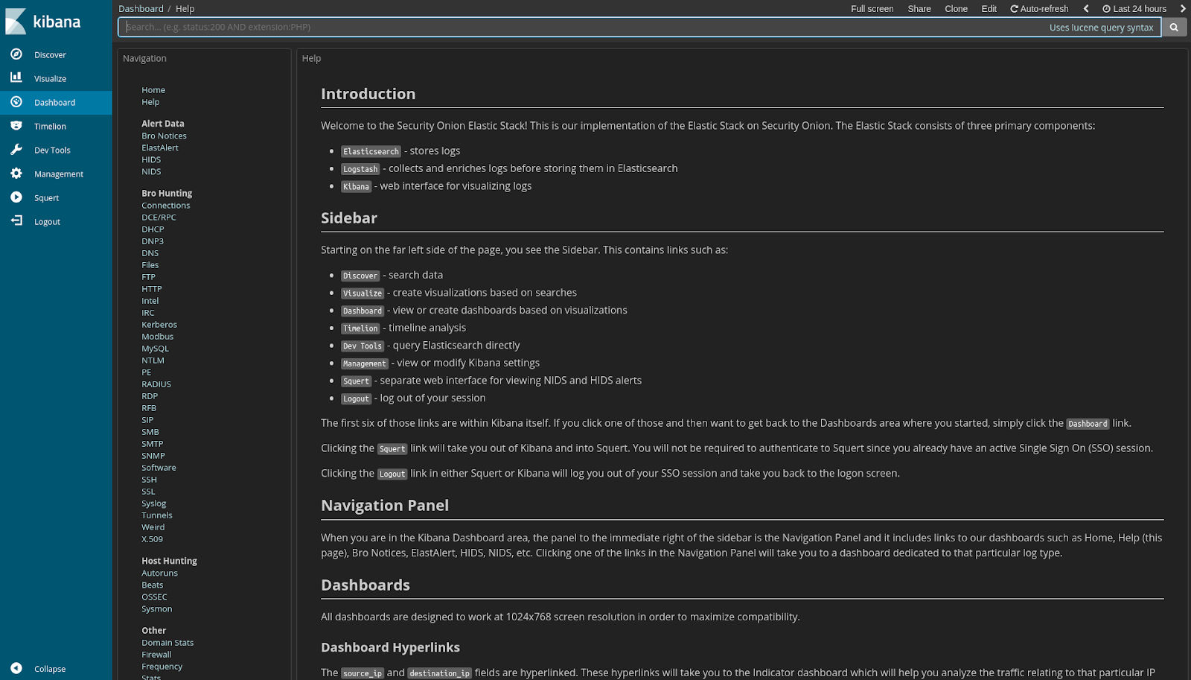Go to the Home dashboard link
The height and width of the screenshot is (680, 1191).
pos(153,90)
